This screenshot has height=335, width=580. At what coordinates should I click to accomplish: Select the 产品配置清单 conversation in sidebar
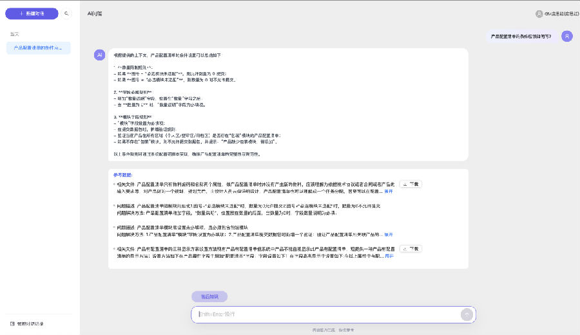[38, 48]
